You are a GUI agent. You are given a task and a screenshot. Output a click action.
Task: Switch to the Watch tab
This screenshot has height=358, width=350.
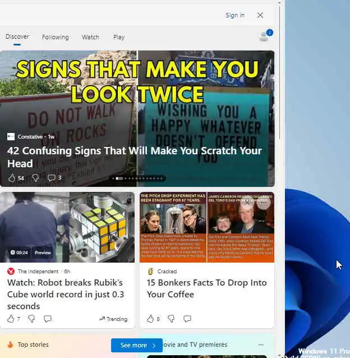(90, 37)
